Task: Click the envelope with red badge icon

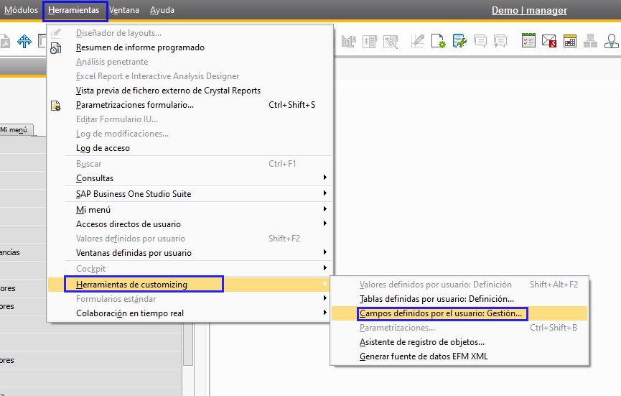Action: click(549, 41)
